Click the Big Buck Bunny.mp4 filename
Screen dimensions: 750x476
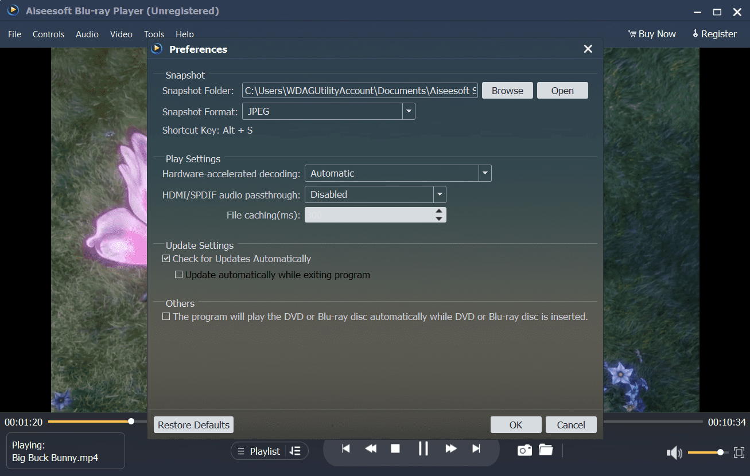(55, 458)
